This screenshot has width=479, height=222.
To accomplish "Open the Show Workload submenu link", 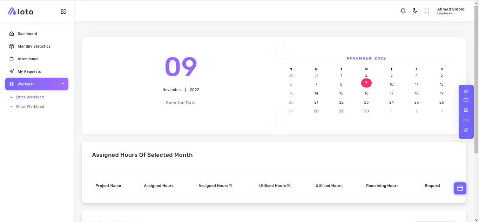I will pos(30,106).
